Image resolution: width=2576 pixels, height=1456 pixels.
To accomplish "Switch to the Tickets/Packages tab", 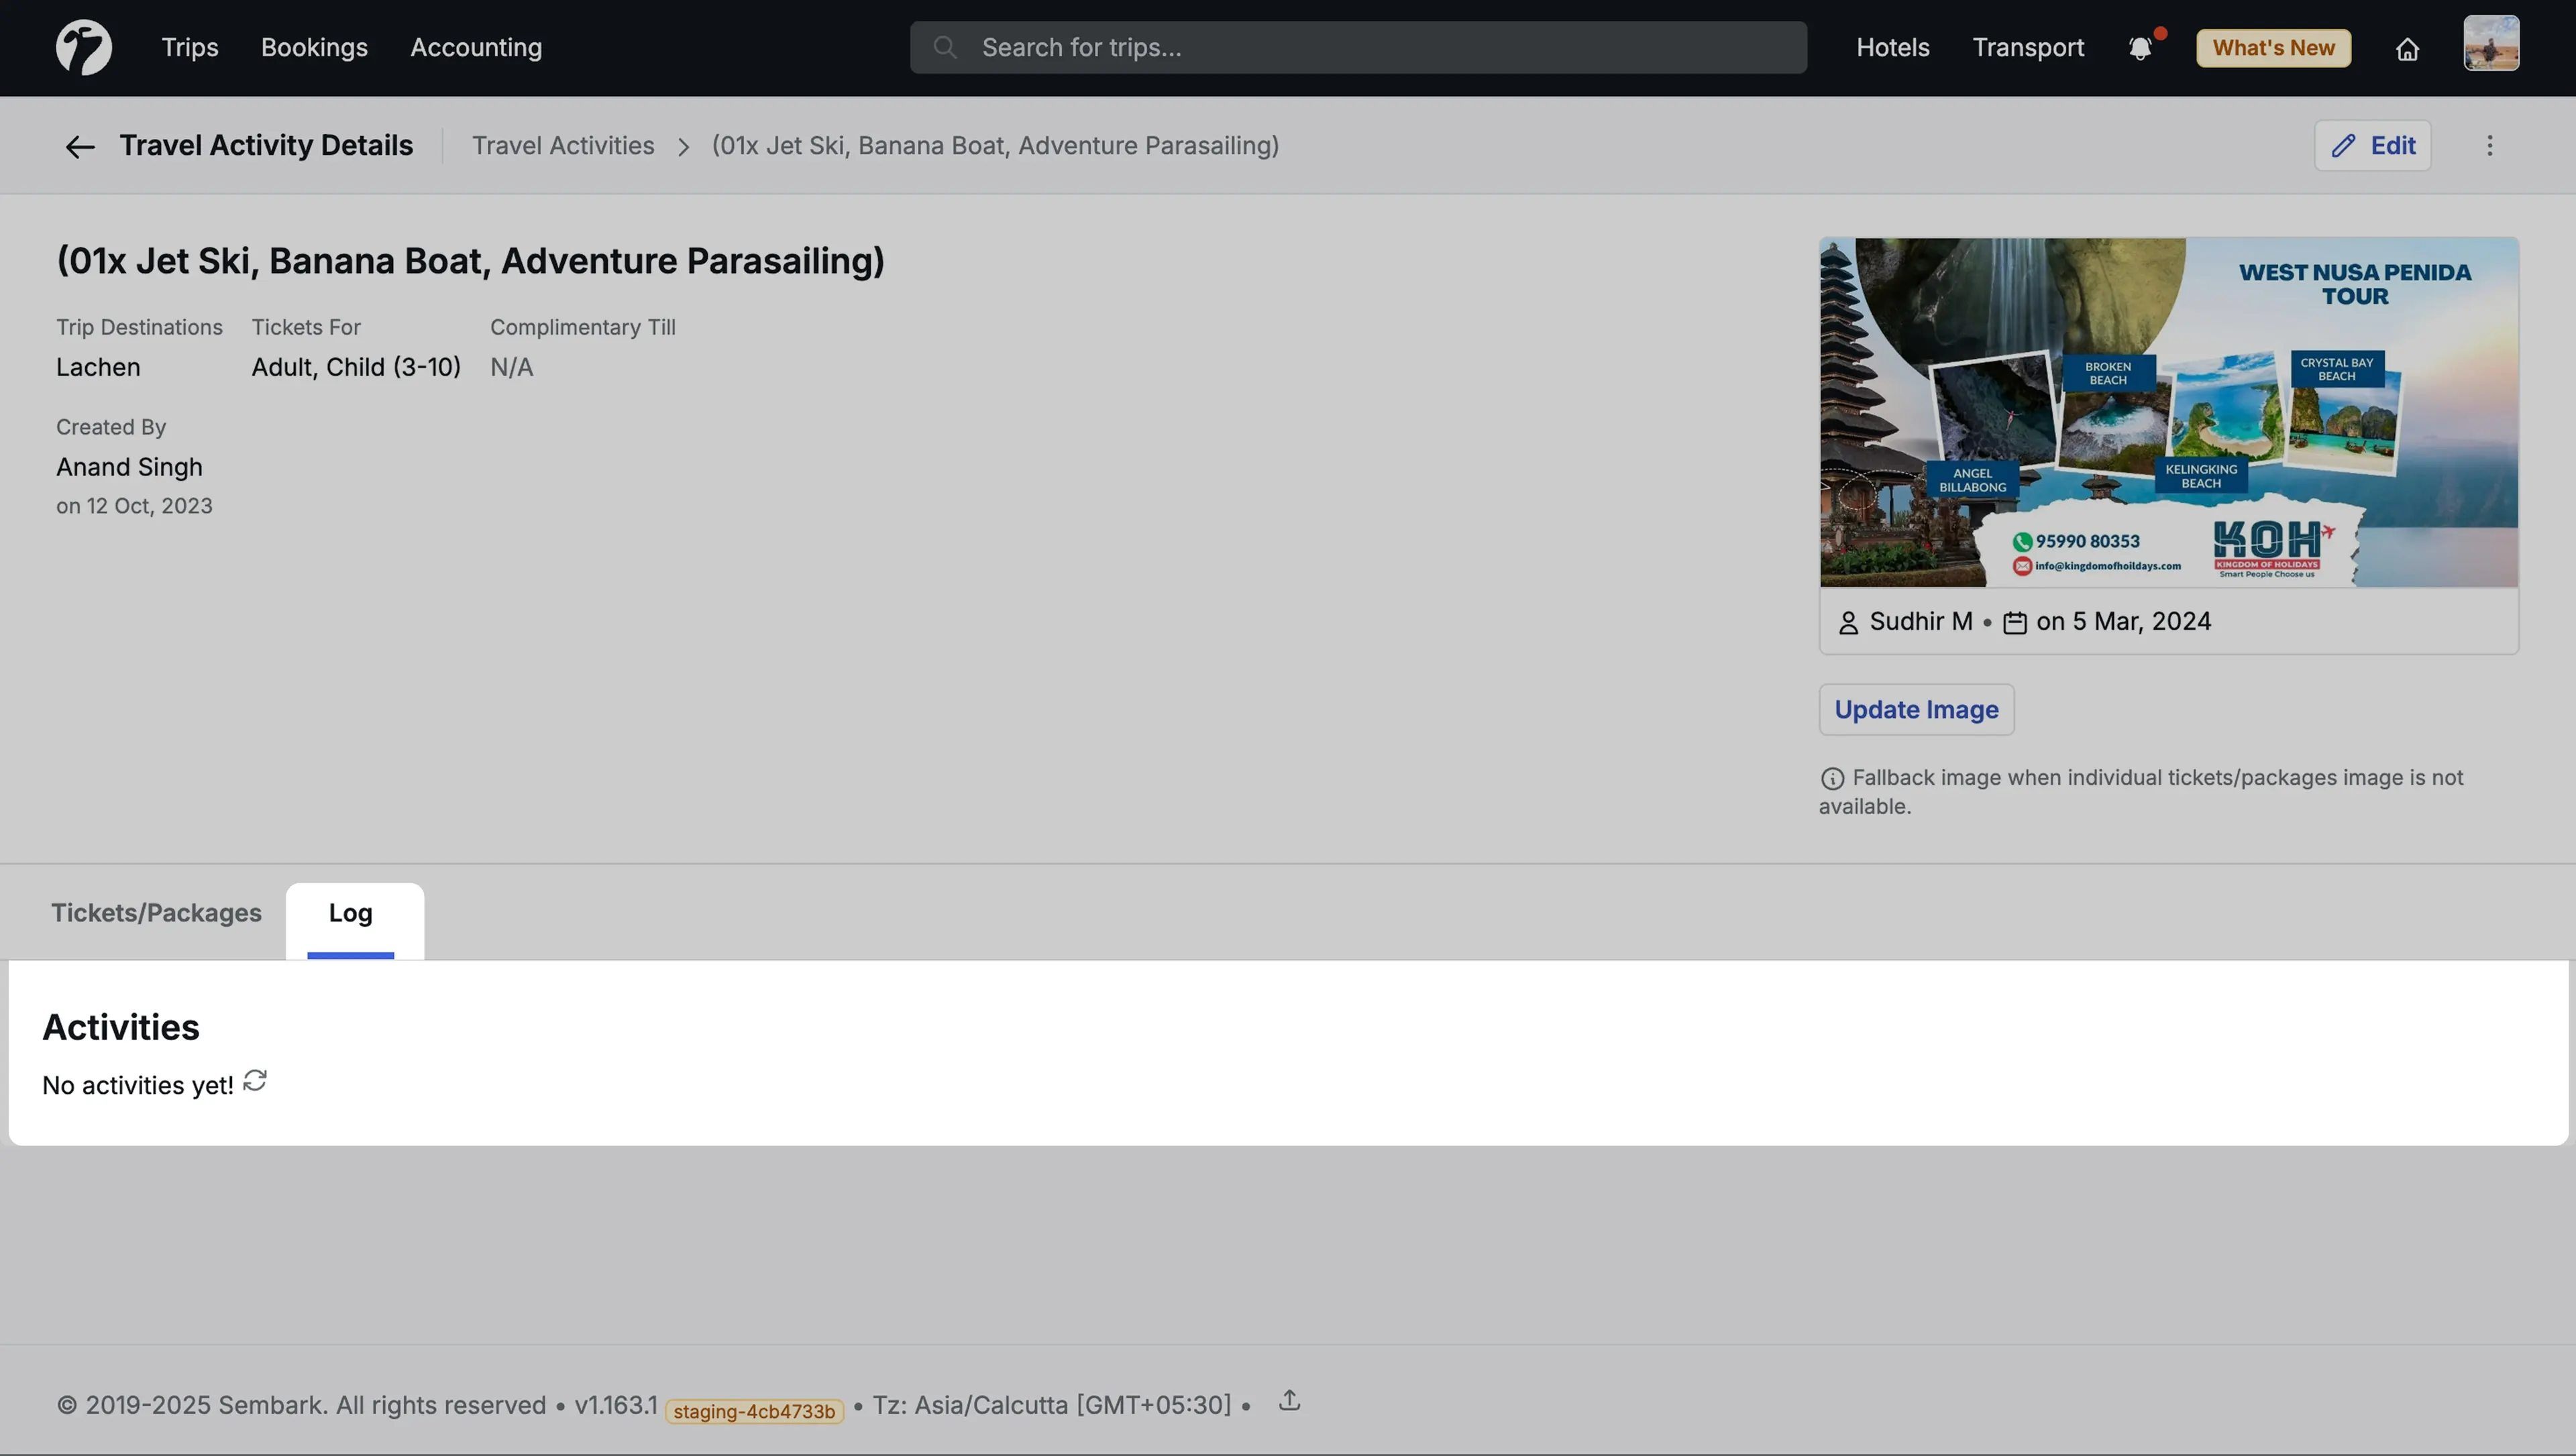I will pos(156,913).
